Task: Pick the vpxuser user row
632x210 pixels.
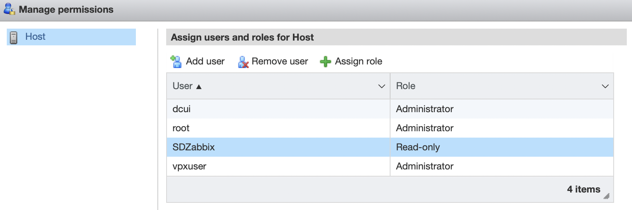Action: click(x=189, y=166)
